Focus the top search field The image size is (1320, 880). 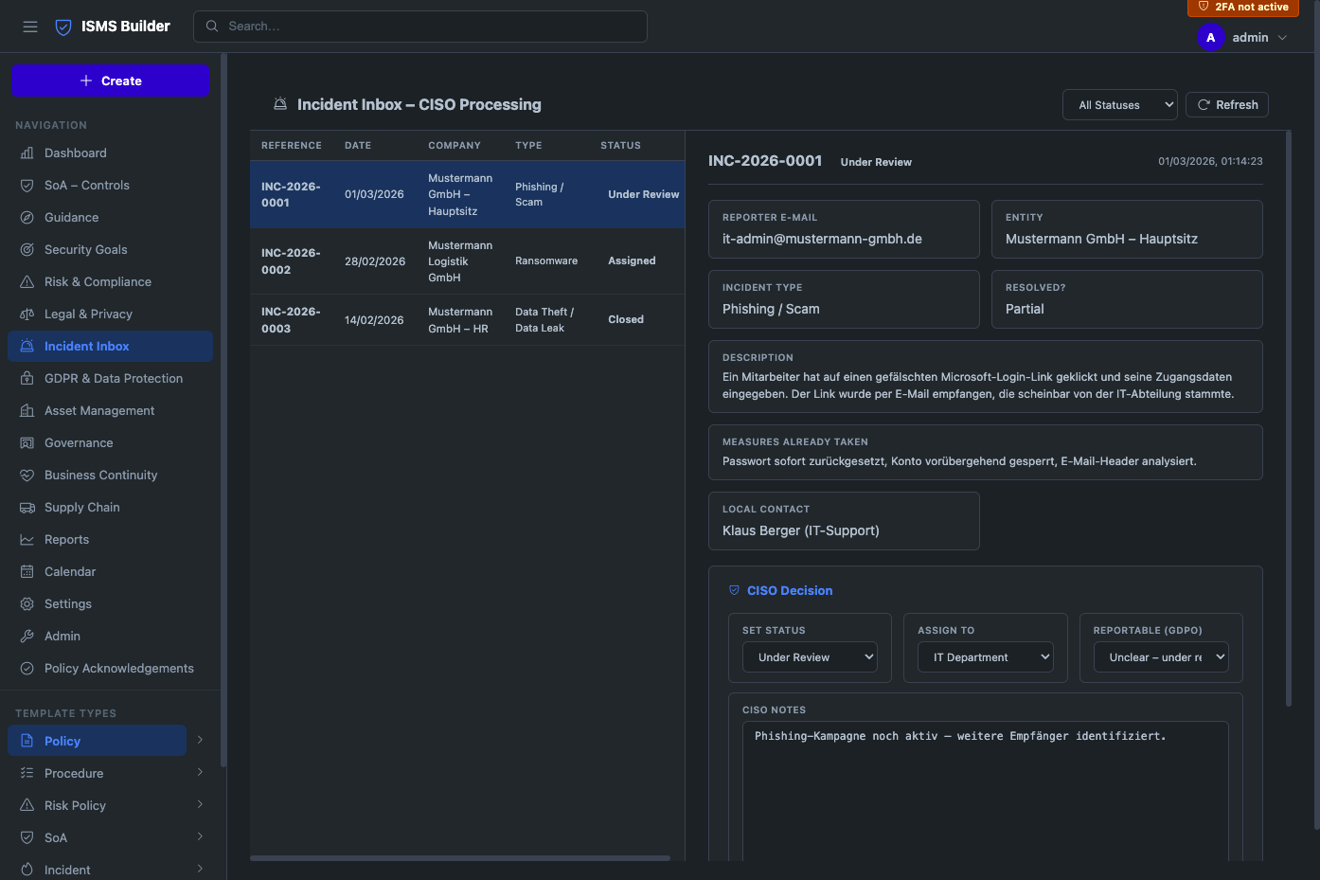tap(420, 27)
